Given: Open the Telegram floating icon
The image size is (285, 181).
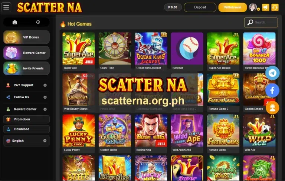Looking at the screenshot, I should [272, 73].
